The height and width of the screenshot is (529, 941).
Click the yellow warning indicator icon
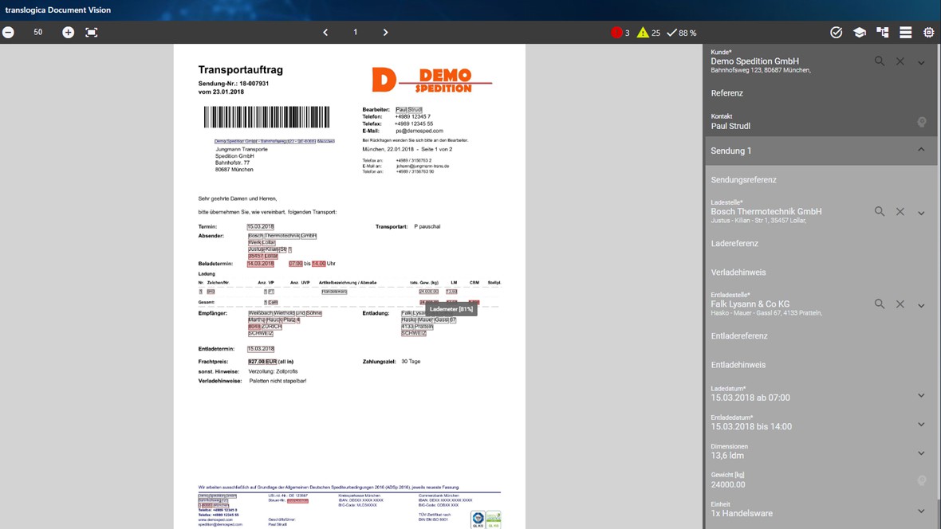tap(643, 33)
